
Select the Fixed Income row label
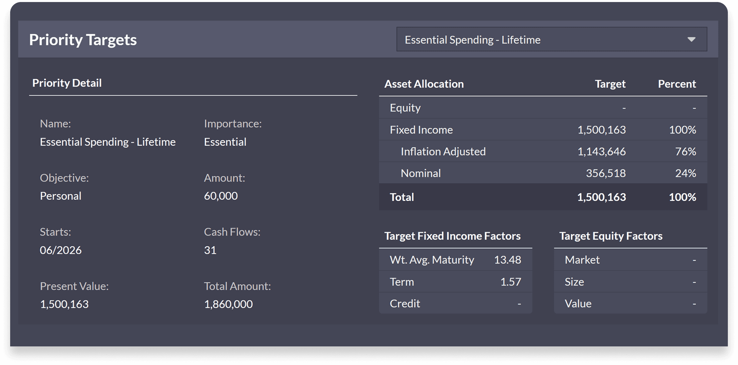(421, 130)
